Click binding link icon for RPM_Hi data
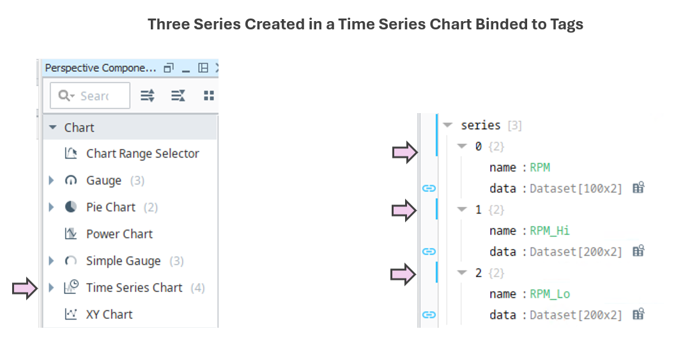The width and height of the screenshot is (676, 345). pyautogui.click(x=429, y=251)
